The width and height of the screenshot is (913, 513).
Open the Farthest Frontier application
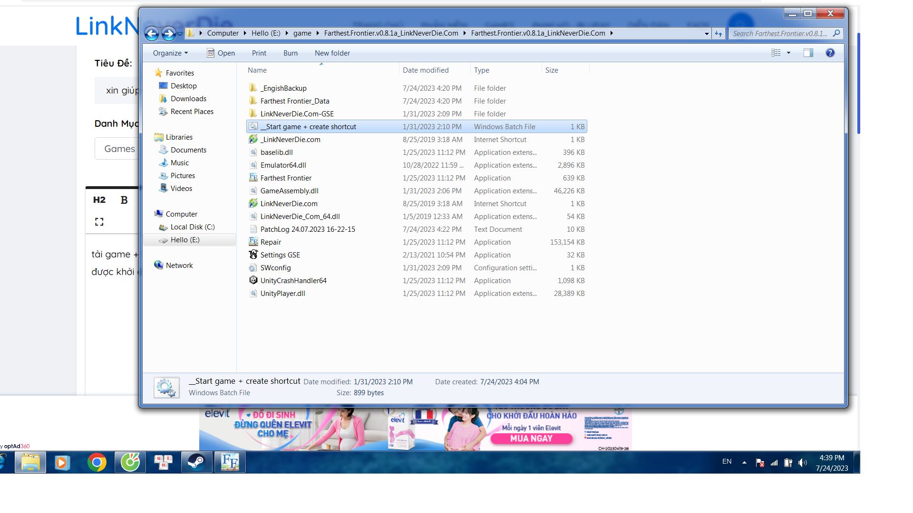click(x=286, y=177)
